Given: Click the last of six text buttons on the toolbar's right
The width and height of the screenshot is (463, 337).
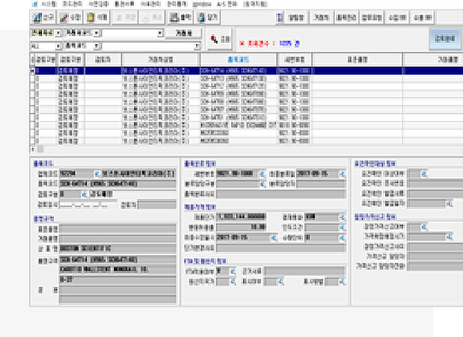Looking at the screenshot, I should [x=423, y=17].
